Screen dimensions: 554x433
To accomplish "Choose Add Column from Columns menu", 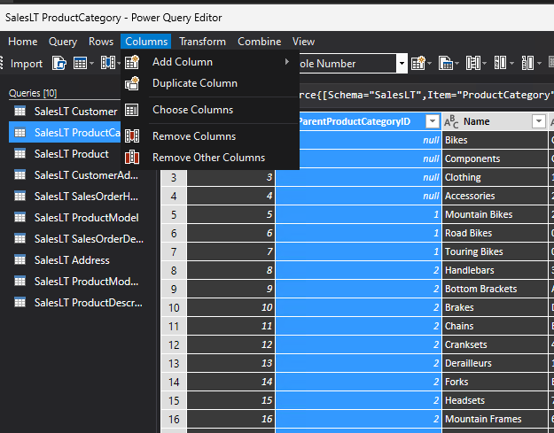I will point(210,62).
